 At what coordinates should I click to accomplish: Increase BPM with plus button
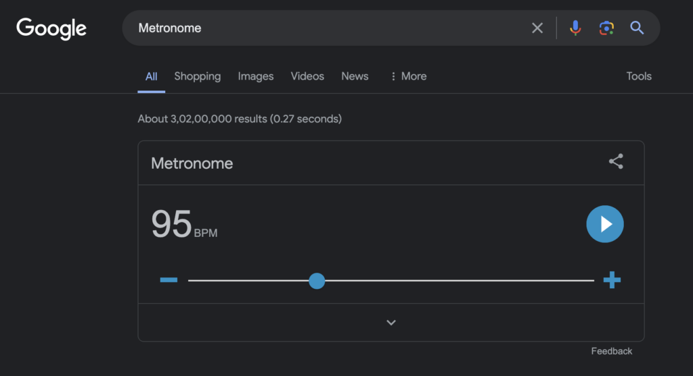pyautogui.click(x=612, y=280)
